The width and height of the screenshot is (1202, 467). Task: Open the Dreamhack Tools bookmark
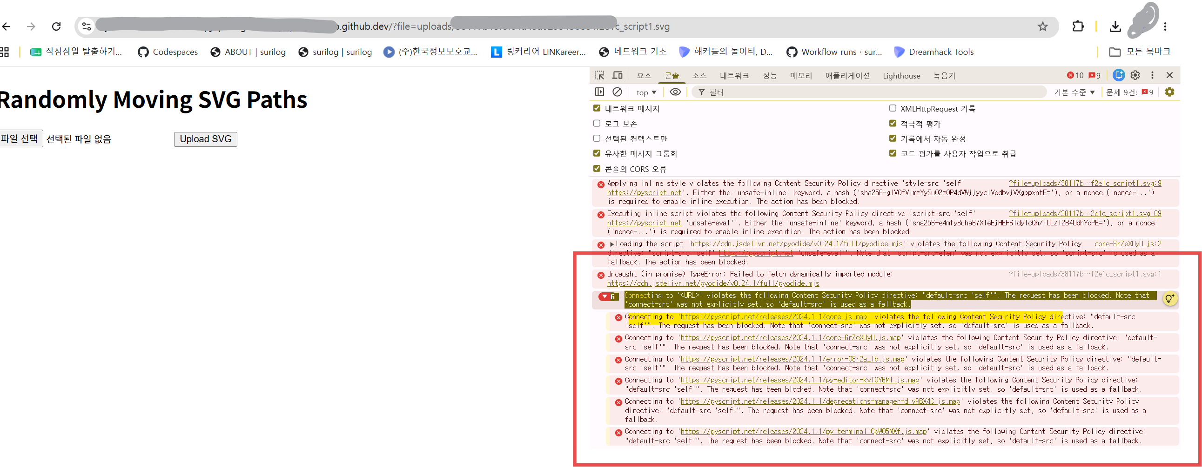(933, 52)
